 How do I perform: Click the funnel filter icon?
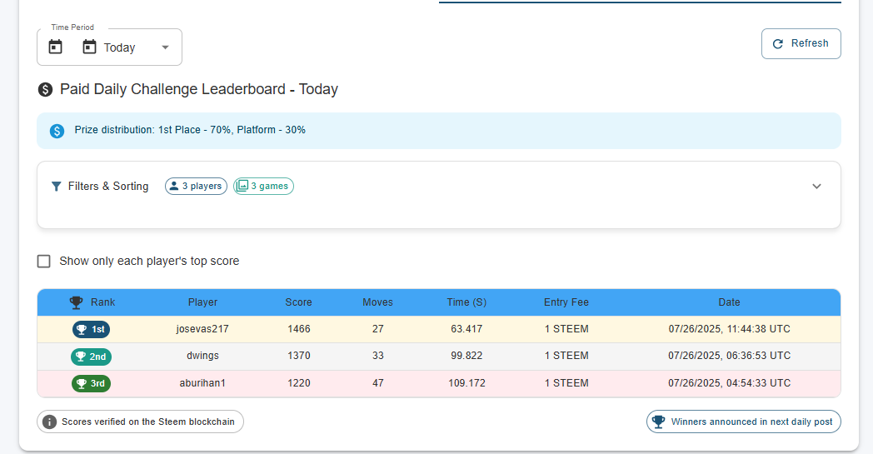(x=56, y=186)
